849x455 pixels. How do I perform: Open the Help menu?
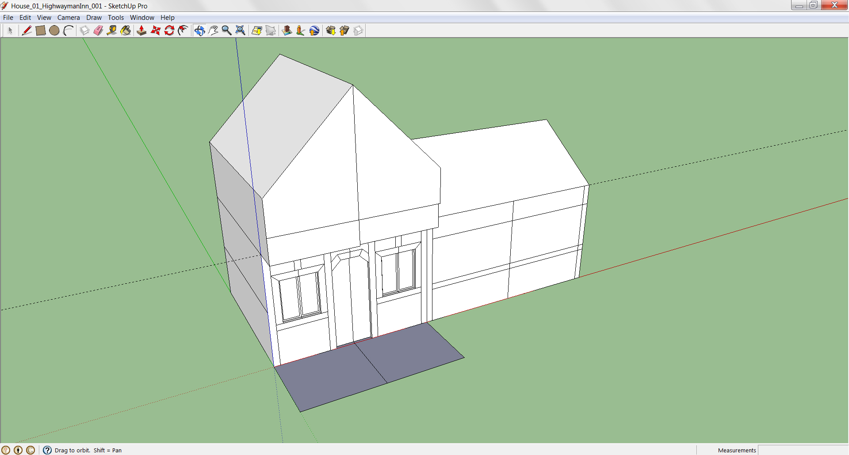pyautogui.click(x=168, y=18)
